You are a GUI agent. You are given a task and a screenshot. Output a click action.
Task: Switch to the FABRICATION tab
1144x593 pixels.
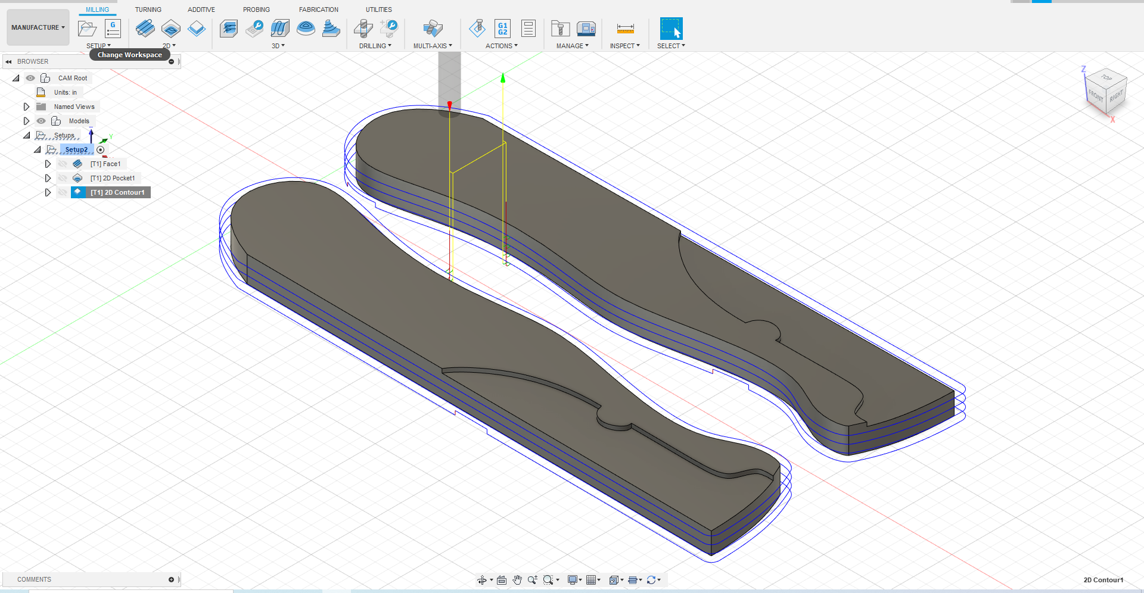pyautogui.click(x=319, y=10)
